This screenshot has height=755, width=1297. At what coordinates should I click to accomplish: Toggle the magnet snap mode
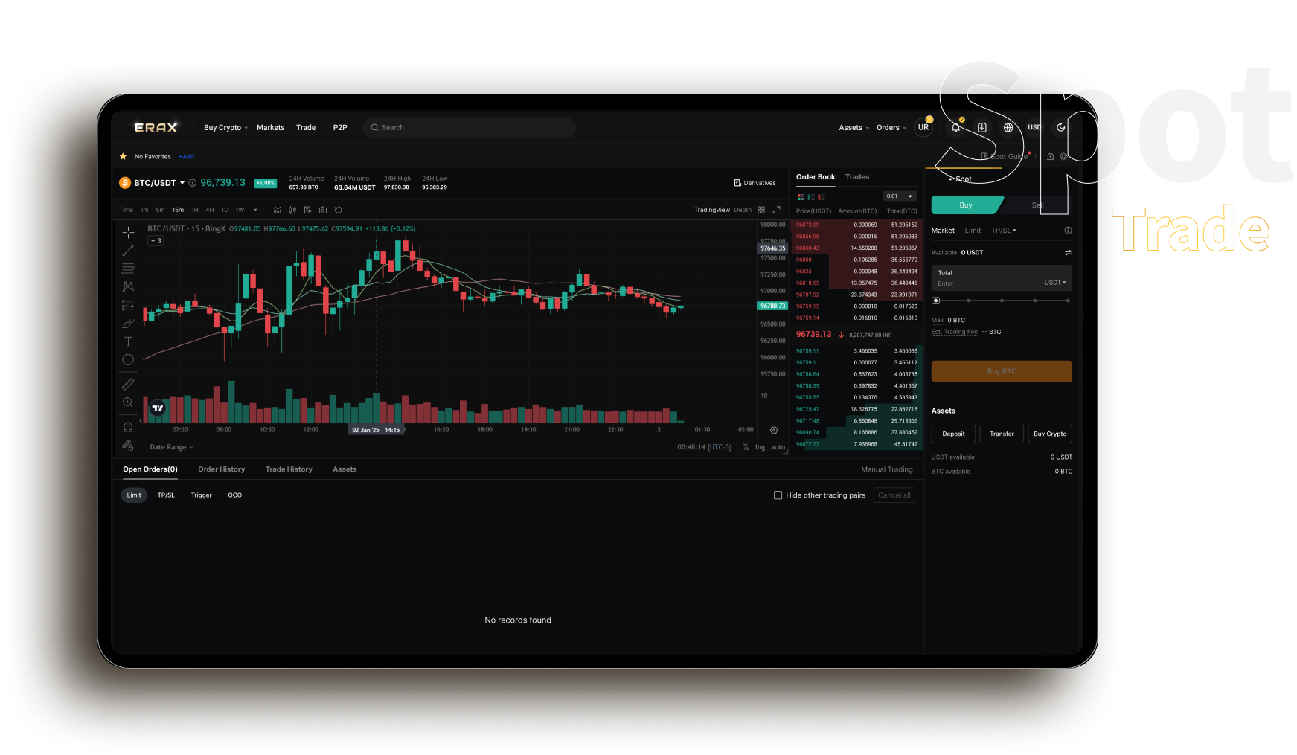point(128,427)
